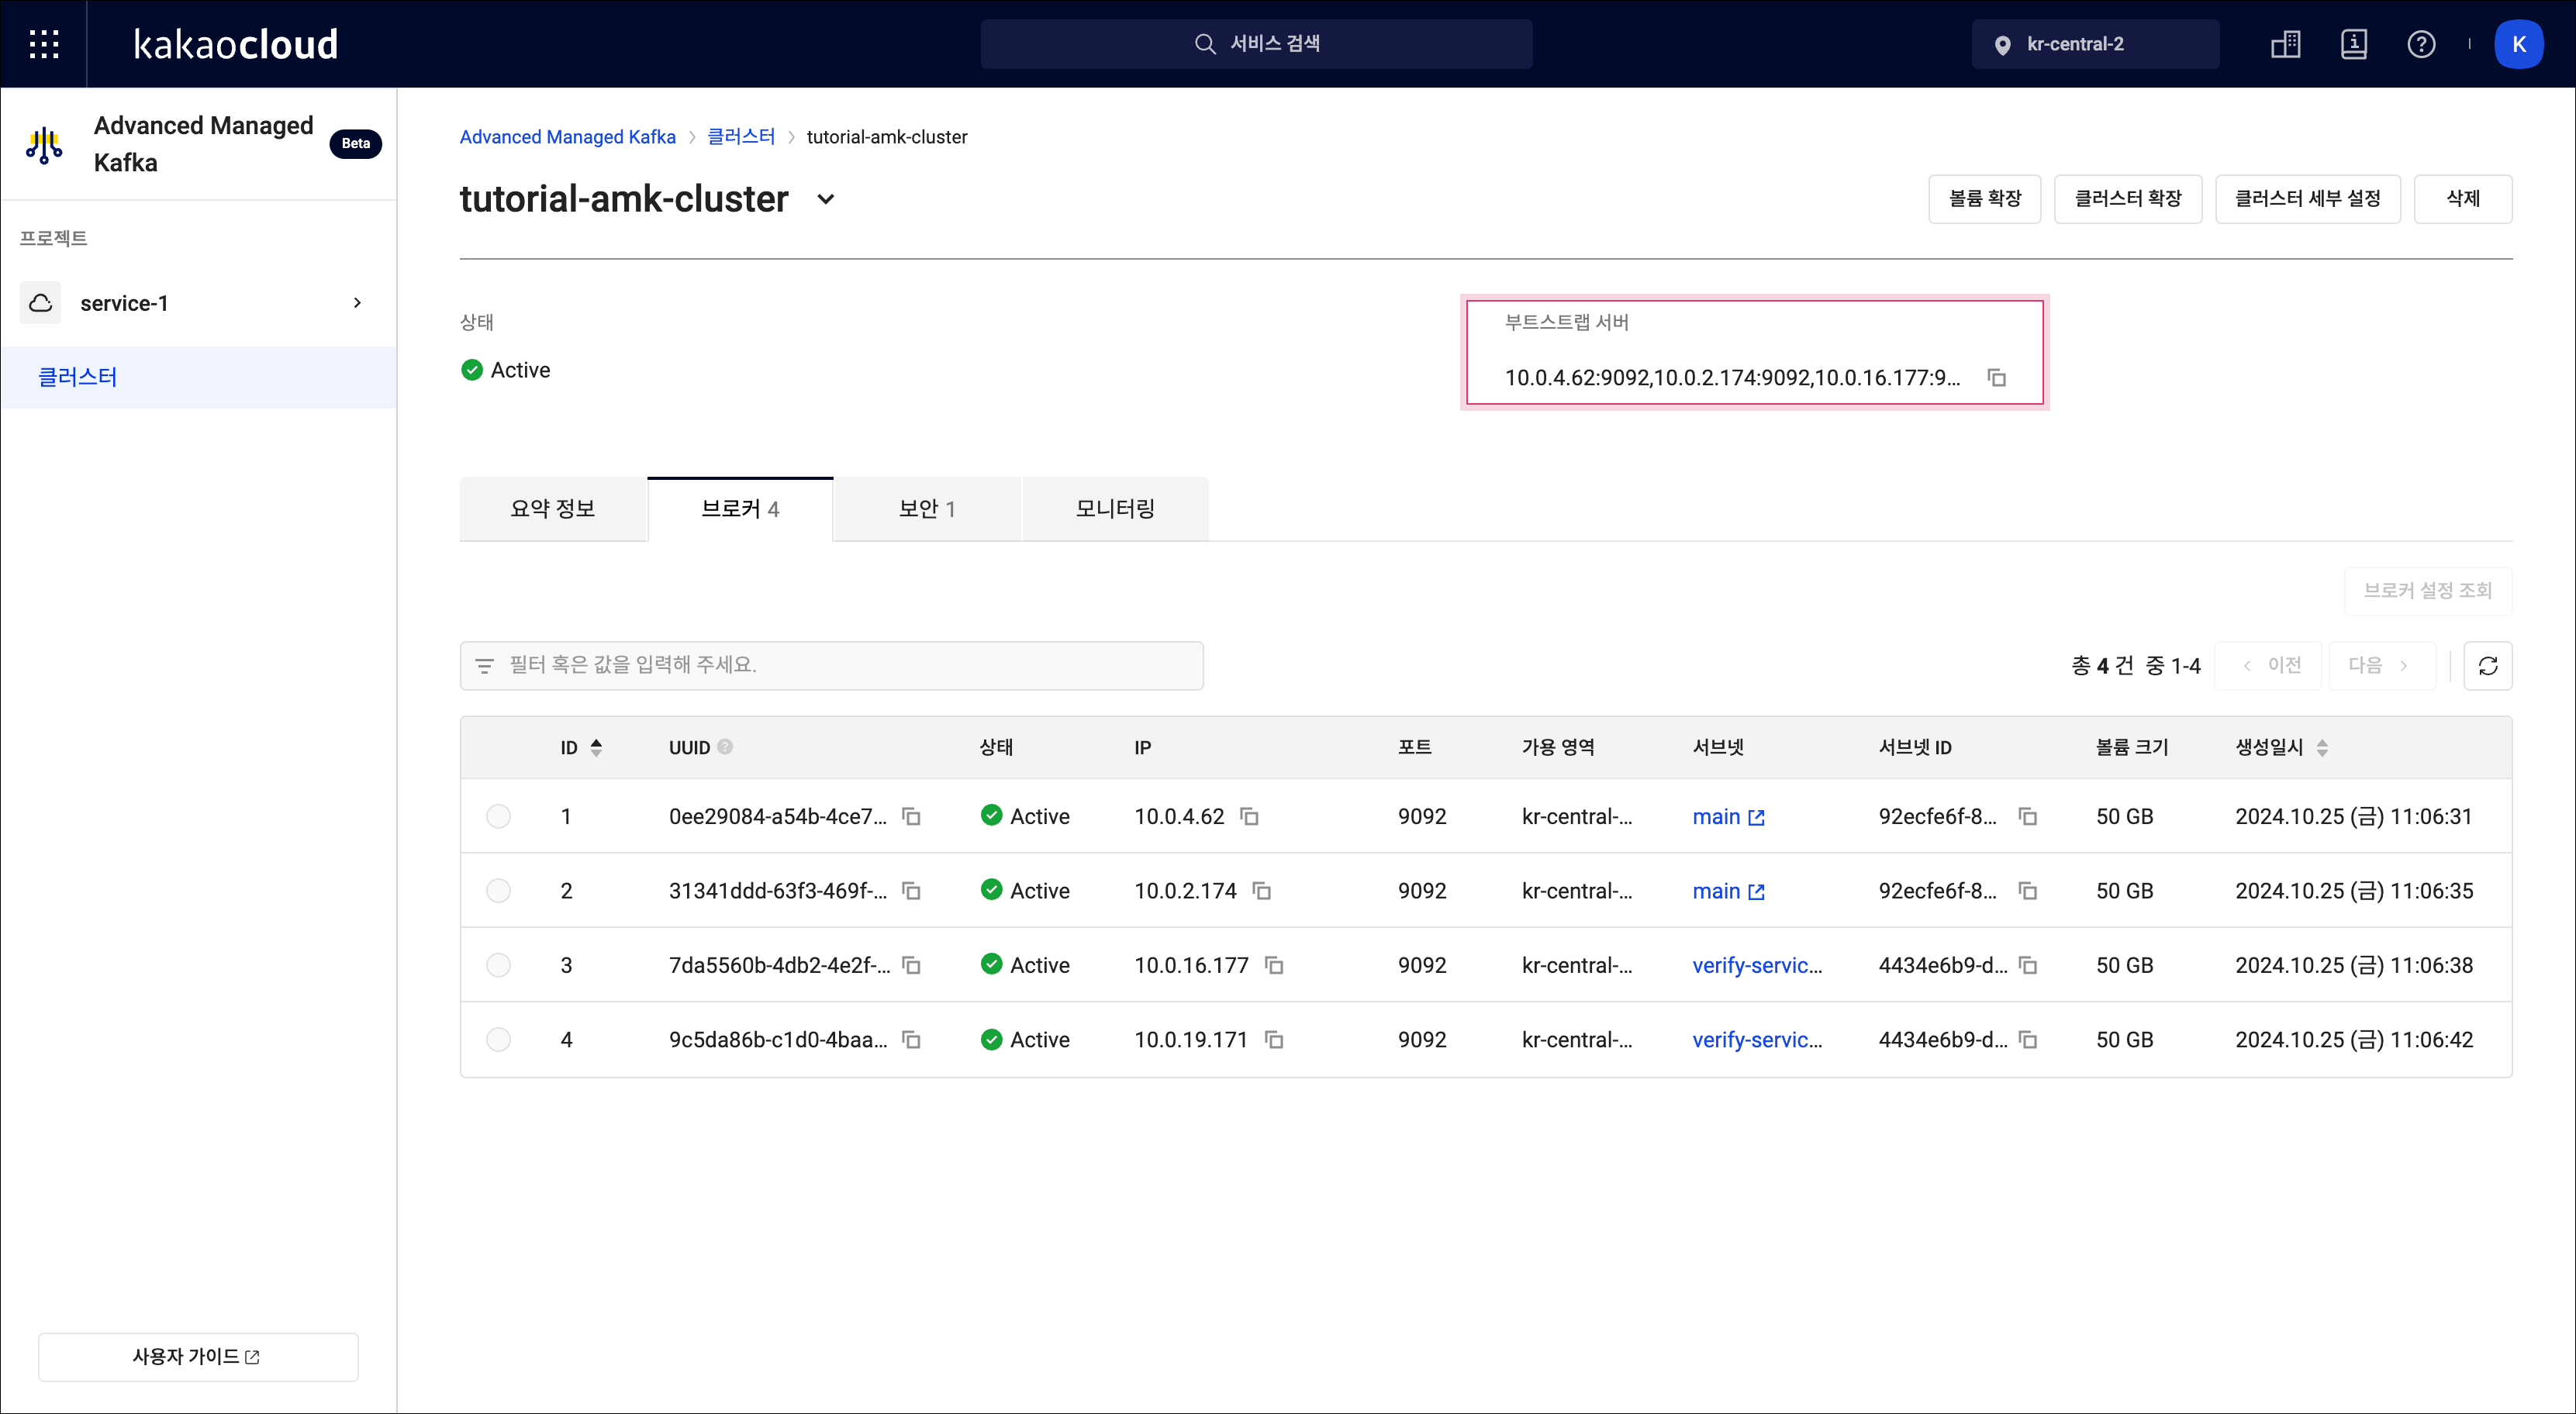Viewport: 2576px width, 1414px height.
Task: Click the UUID help tooltip icon
Action: pyautogui.click(x=725, y=746)
